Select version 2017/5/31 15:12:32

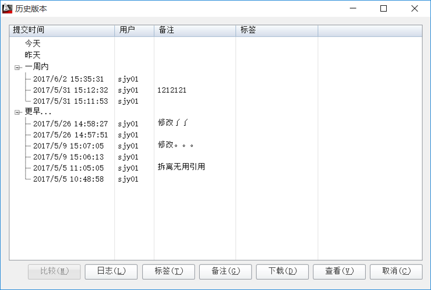70,90
